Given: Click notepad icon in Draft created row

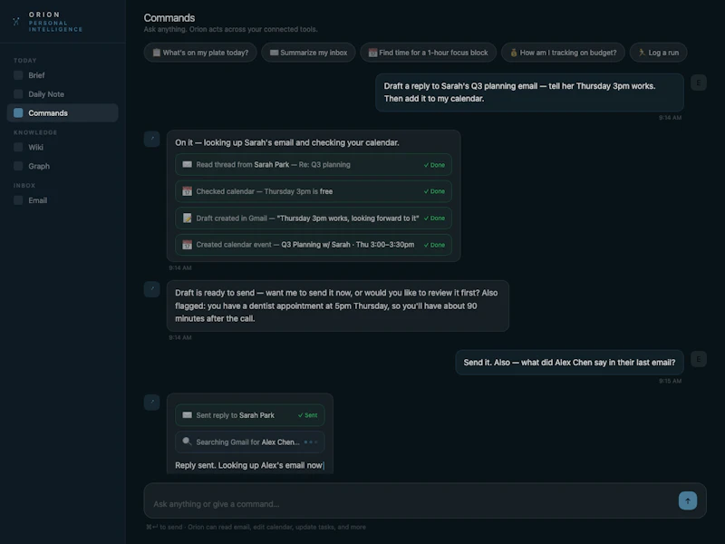Looking at the screenshot, I should (187, 218).
